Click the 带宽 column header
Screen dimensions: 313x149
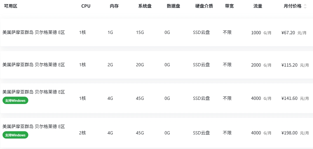click(x=229, y=6)
